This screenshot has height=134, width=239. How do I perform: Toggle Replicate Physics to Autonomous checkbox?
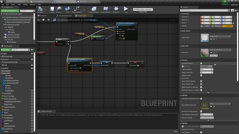pyautogui.click(x=201, y=90)
